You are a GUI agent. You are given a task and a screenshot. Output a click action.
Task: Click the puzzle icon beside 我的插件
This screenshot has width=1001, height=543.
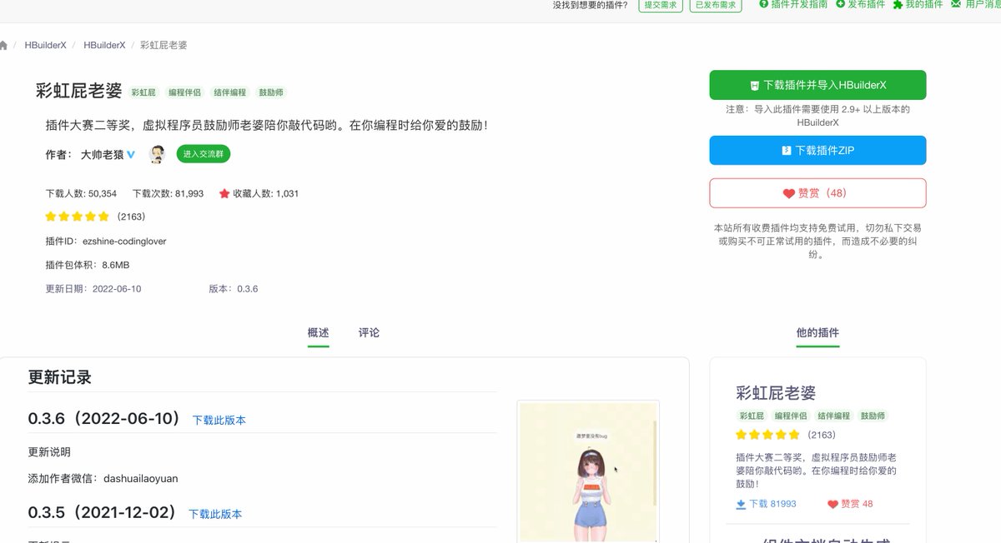898,4
